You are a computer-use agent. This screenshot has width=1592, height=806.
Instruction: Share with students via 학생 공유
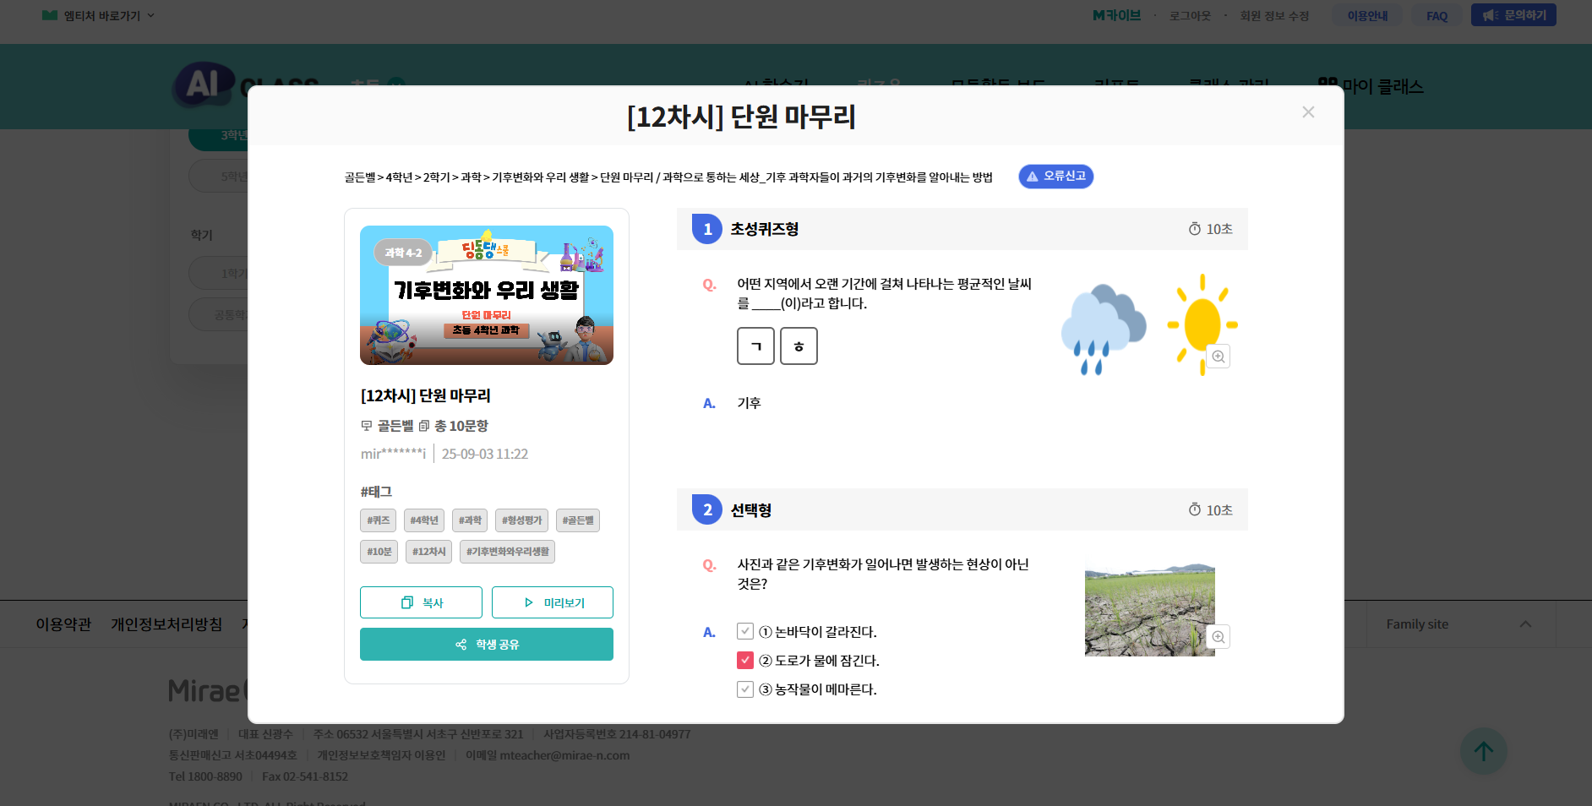(487, 645)
